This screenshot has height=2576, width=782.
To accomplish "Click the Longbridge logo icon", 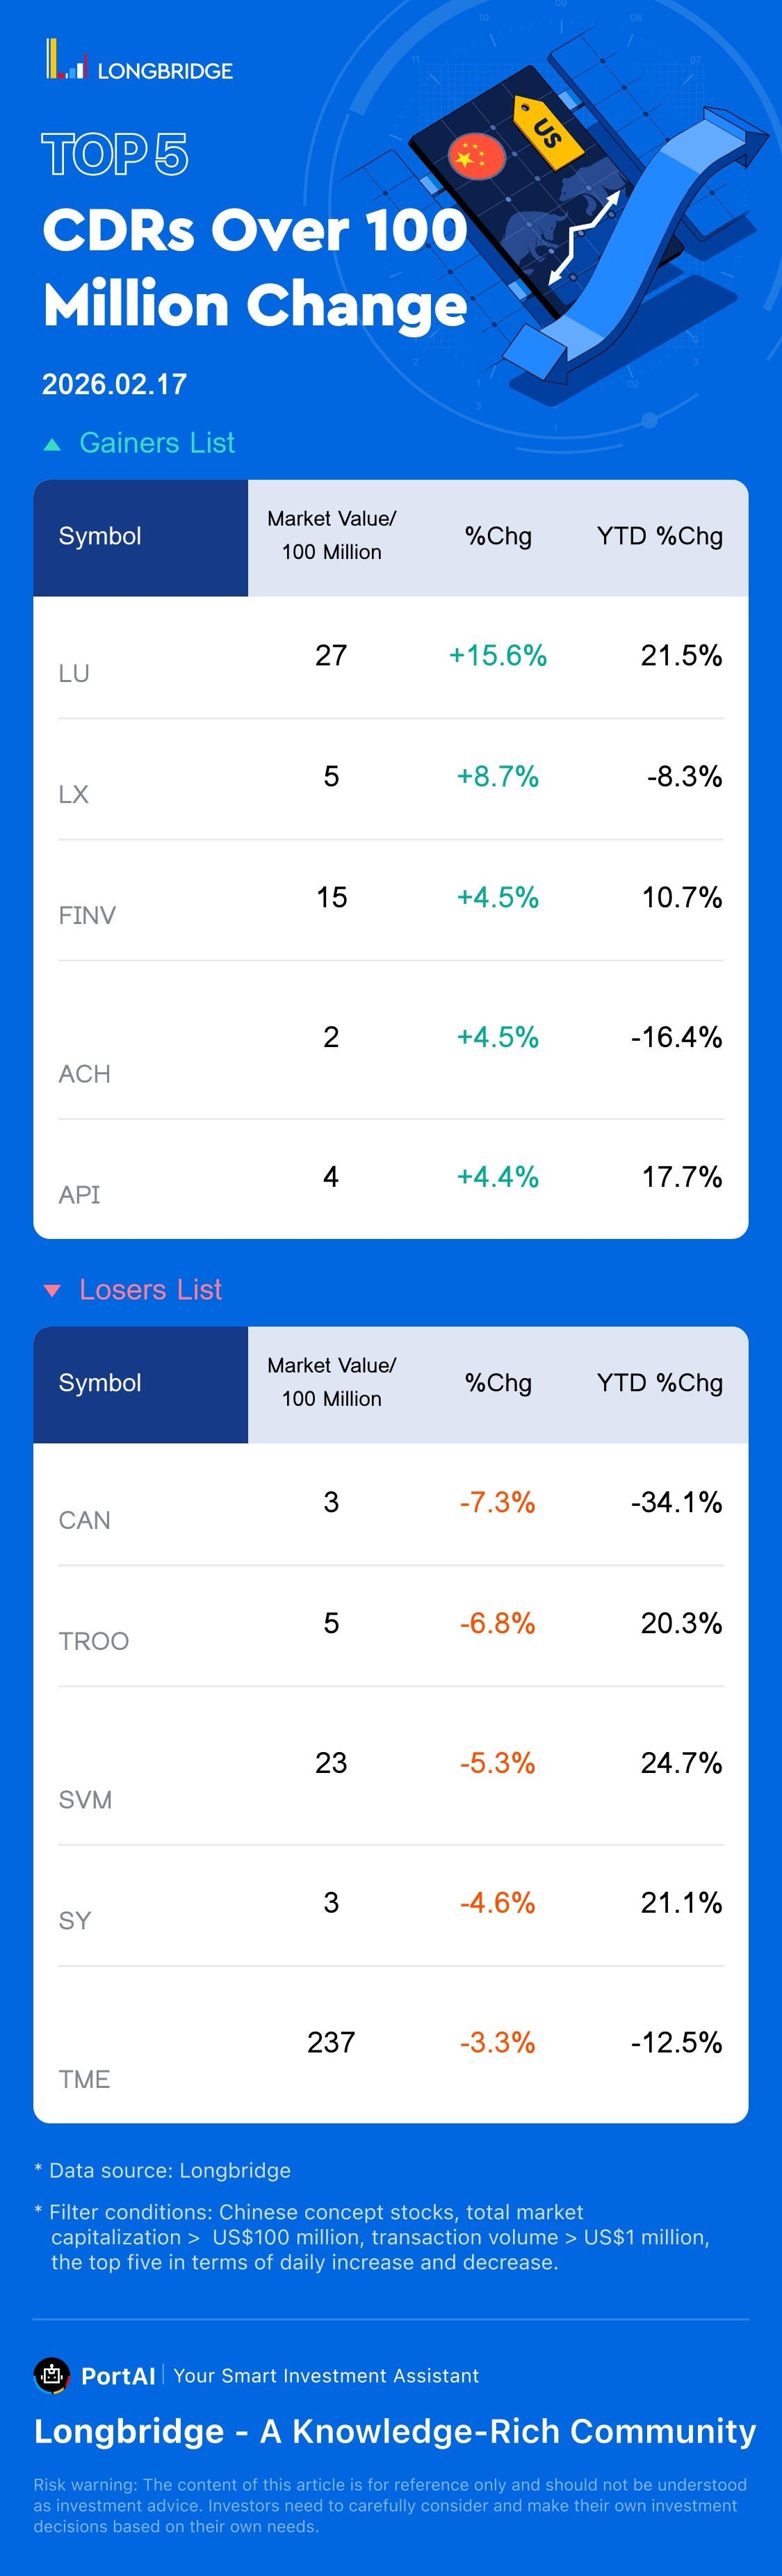I will tap(66, 61).
